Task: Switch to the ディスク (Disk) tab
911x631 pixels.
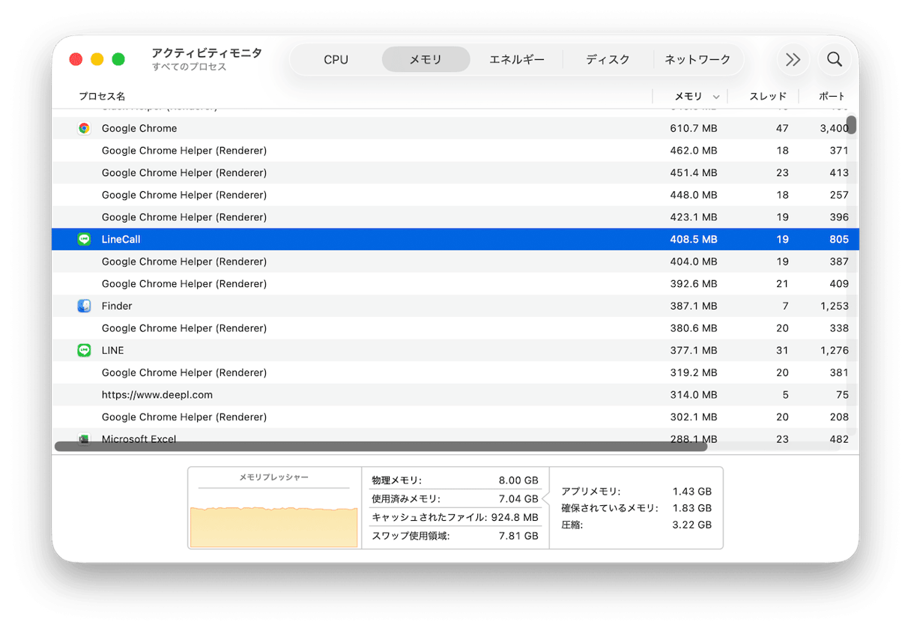Action: 608,59
